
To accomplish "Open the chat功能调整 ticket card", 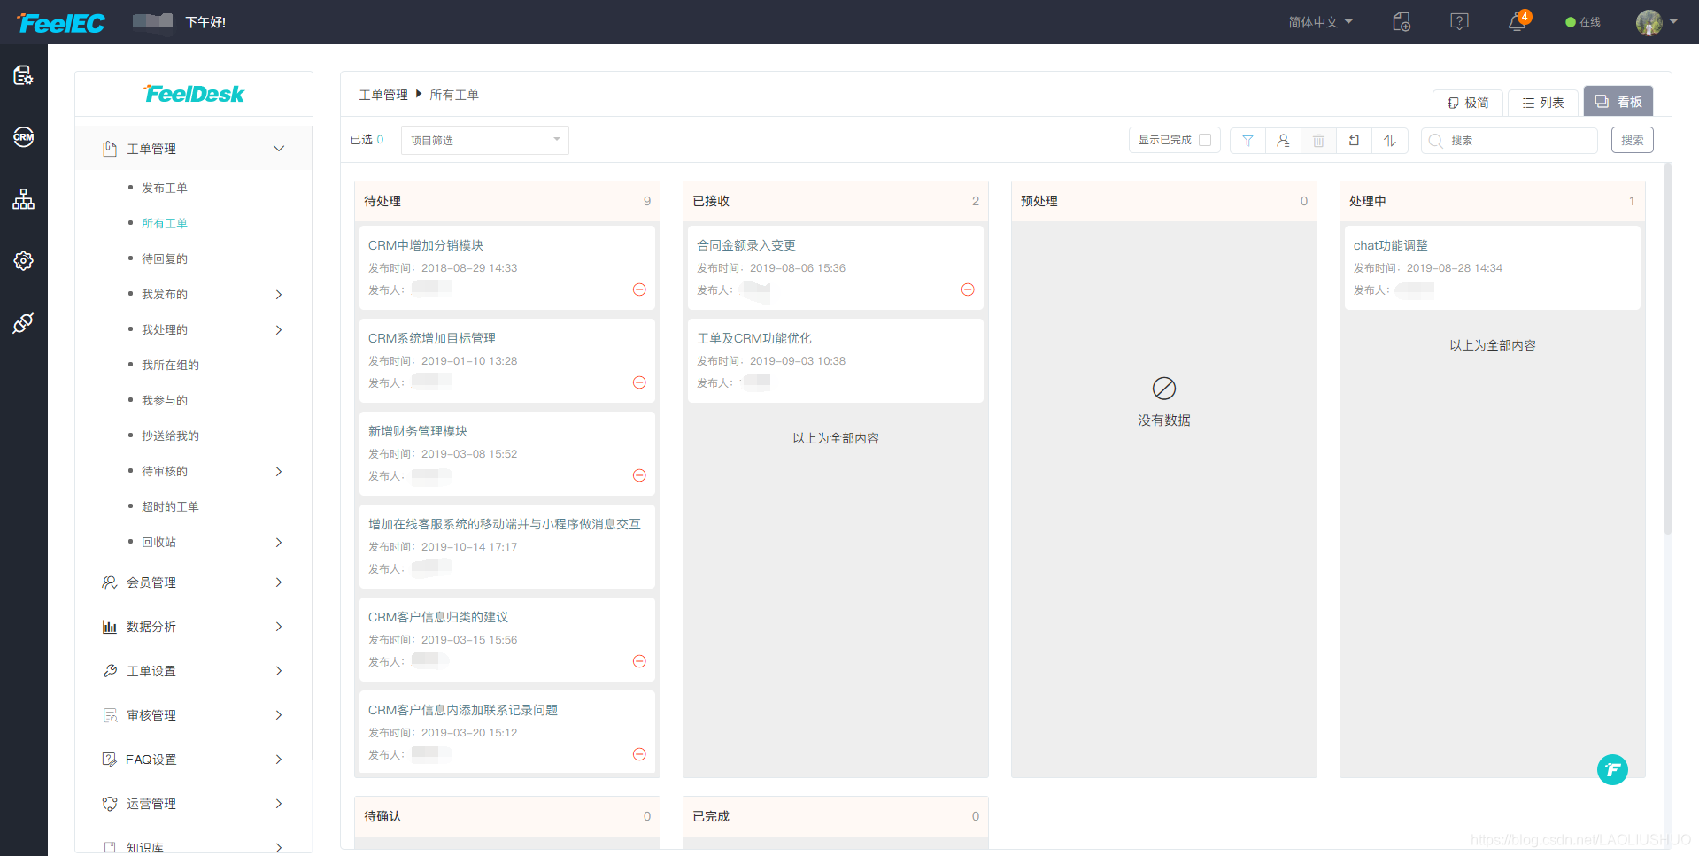I will click(1492, 267).
